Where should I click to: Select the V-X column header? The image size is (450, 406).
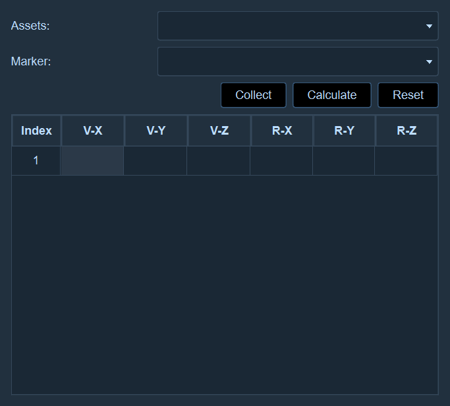[x=93, y=131]
